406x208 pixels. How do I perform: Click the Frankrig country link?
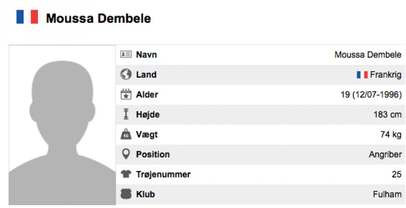(385, 75)
